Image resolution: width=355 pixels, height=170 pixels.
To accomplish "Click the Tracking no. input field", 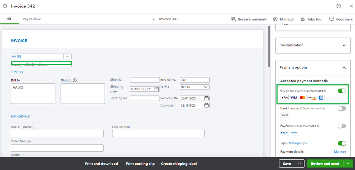I will [145, 98].
